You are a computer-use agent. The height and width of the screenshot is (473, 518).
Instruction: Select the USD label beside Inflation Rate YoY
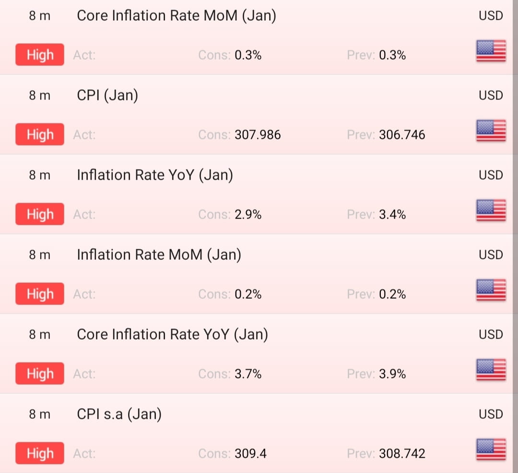pos(490,175)
